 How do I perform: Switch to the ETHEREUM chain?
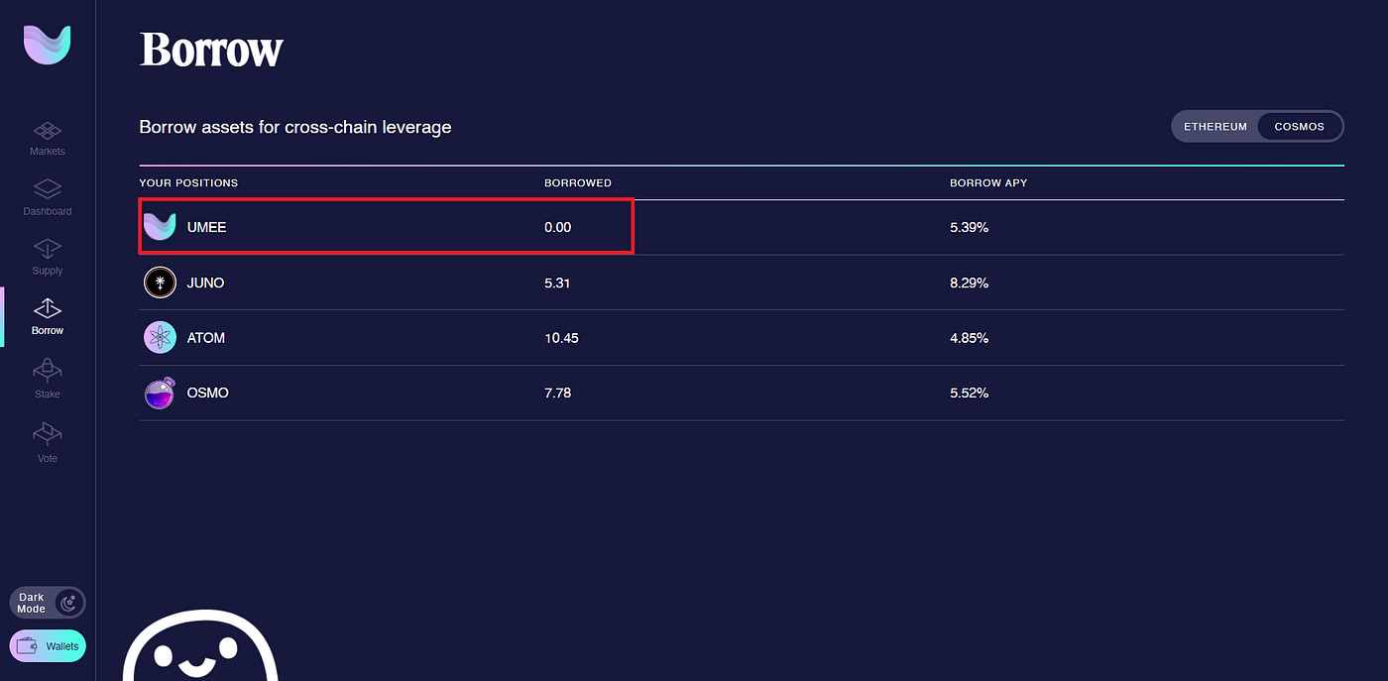click(1215, 127)
